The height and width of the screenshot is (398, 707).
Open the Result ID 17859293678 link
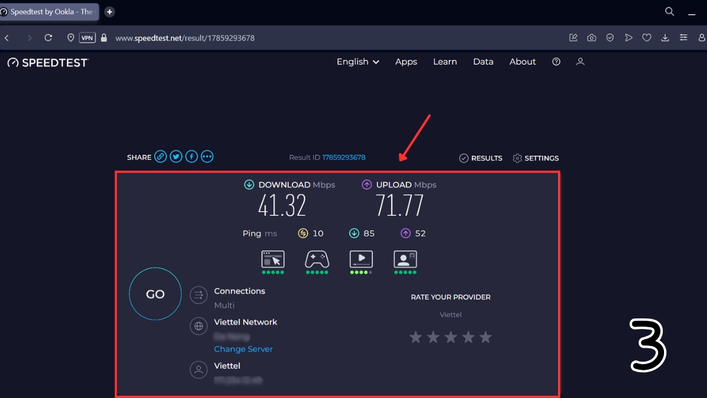click(x=343, y=157)
